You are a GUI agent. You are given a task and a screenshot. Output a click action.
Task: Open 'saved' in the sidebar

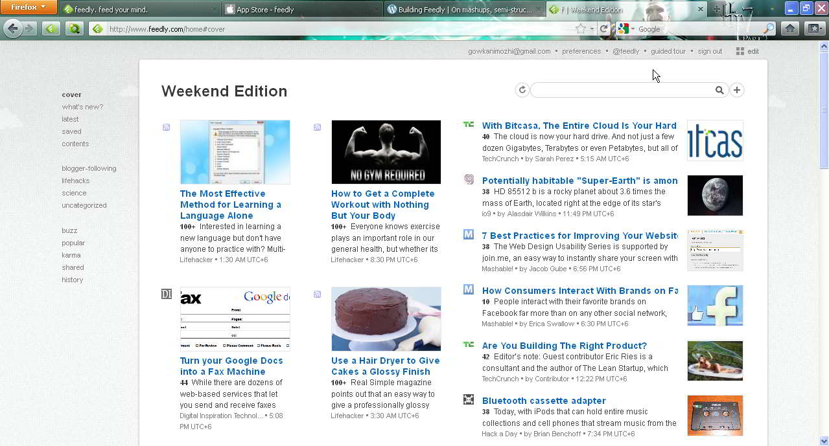click(71, 131)
